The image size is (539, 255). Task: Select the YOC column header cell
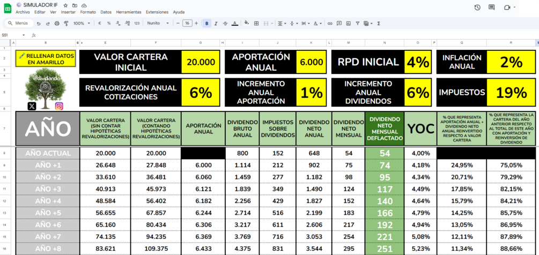[x=420, y=129]
